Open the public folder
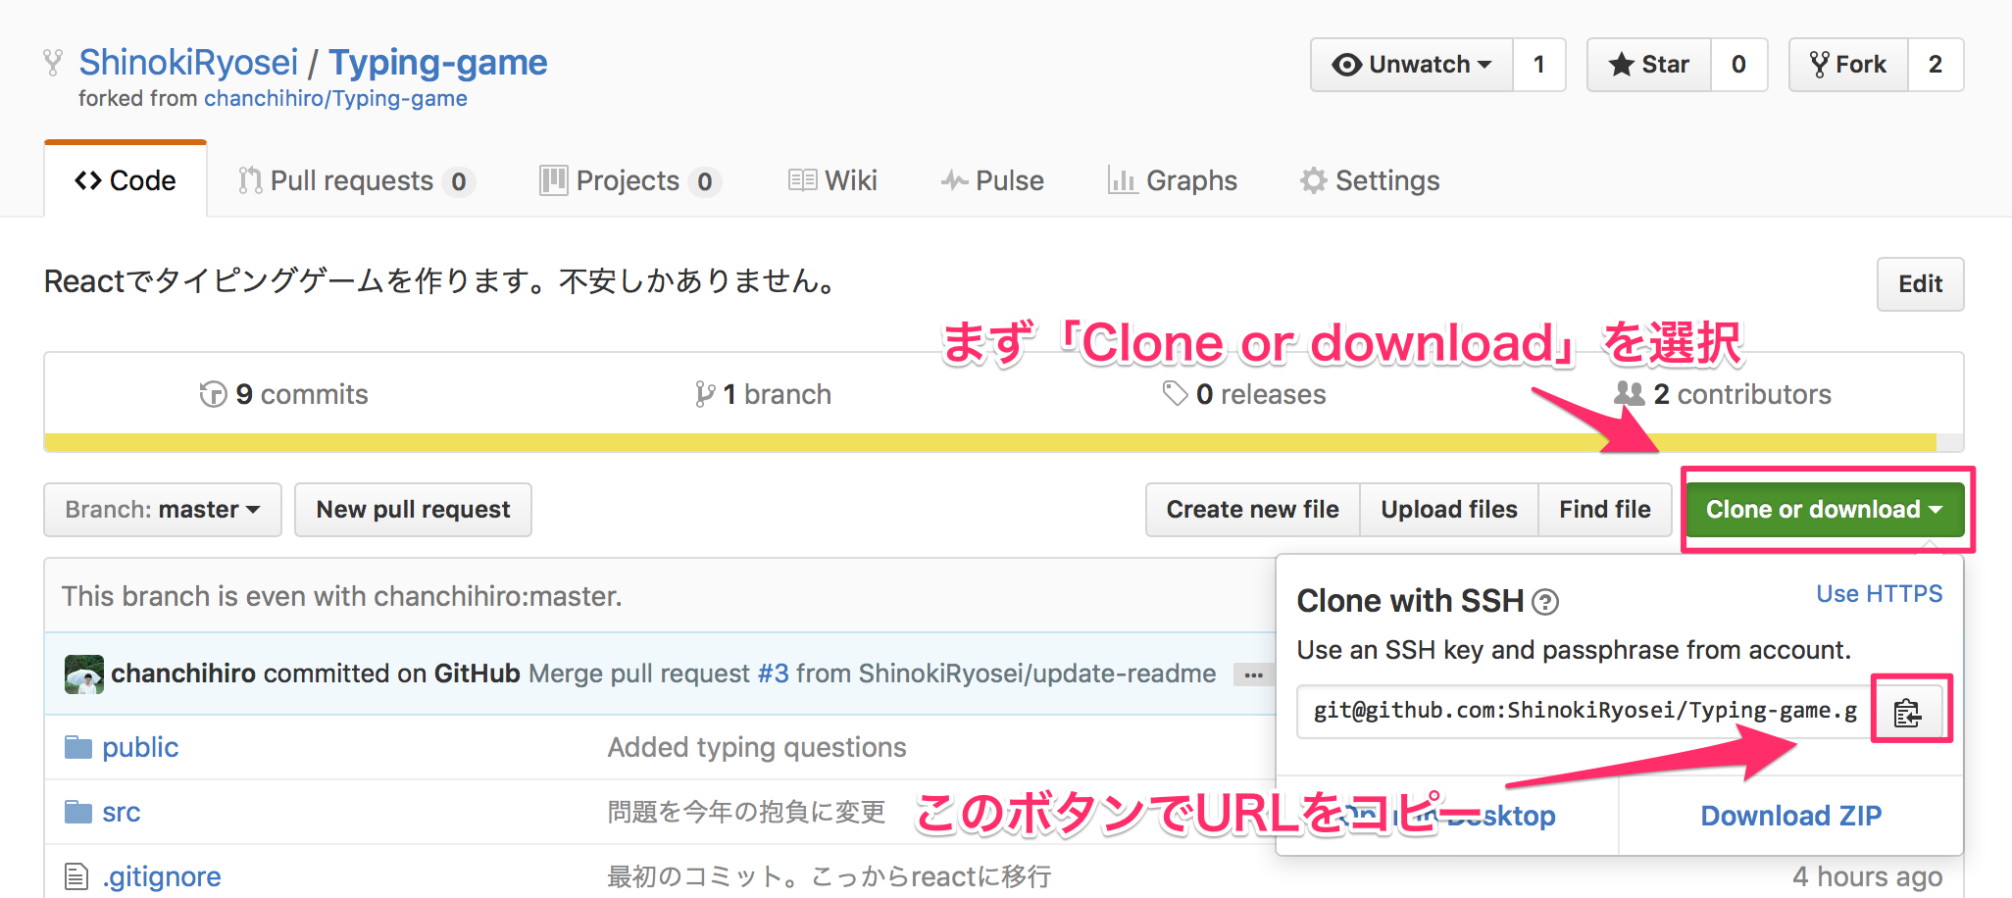The height and width of the screenshot is (898, 2012). coord(140,747)
